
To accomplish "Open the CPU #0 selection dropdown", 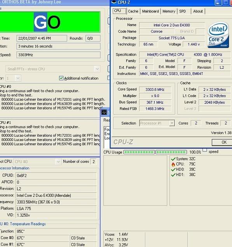I will (x=37, y=162).
